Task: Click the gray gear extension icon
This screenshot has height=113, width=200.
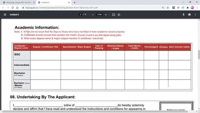Action: click(x=178, y=8)
